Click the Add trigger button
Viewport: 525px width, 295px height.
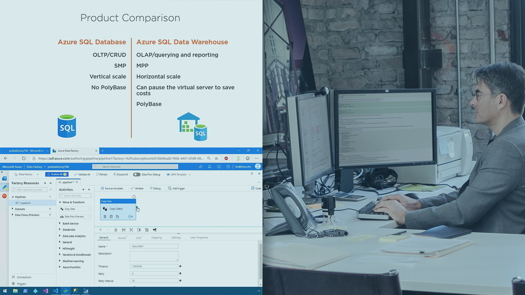point(176,188)
